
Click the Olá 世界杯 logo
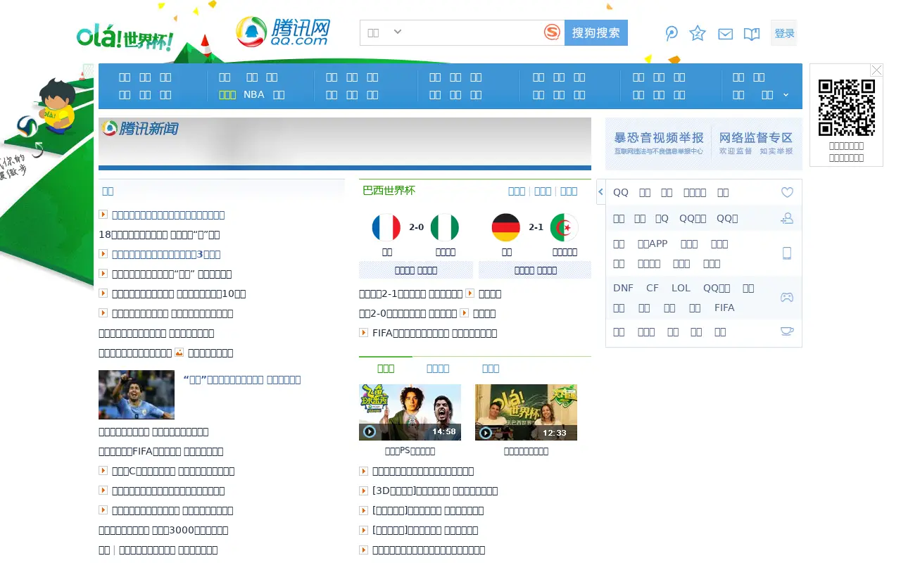pyautogui.click(x=125, y=37)
